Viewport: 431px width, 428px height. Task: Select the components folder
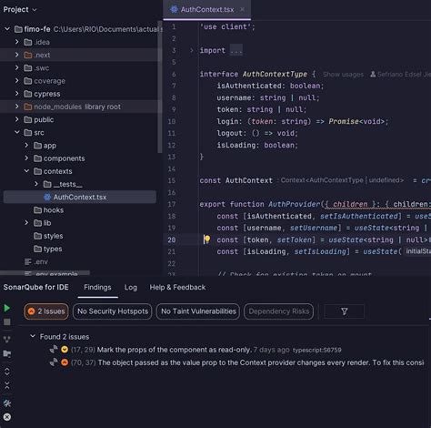tap(64, 158)
